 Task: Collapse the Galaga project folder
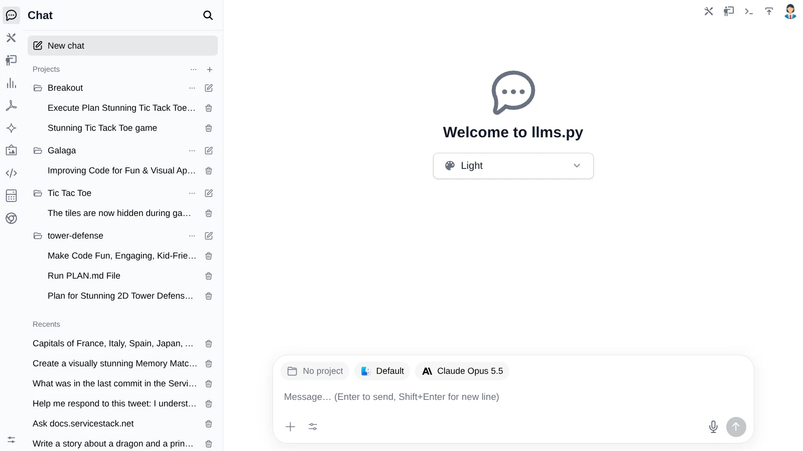(38, 150)
